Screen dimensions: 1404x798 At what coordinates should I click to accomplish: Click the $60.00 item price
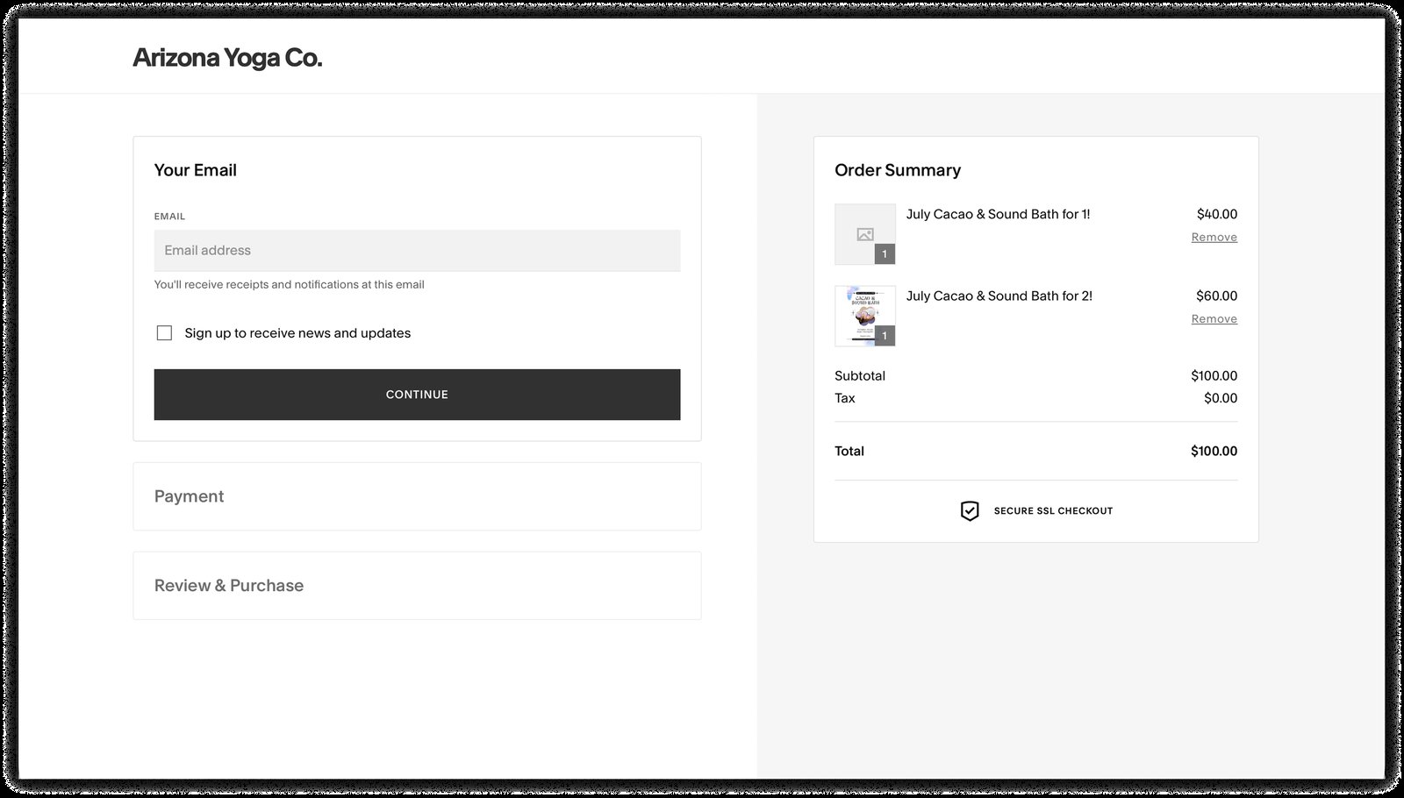(1216, 296)
